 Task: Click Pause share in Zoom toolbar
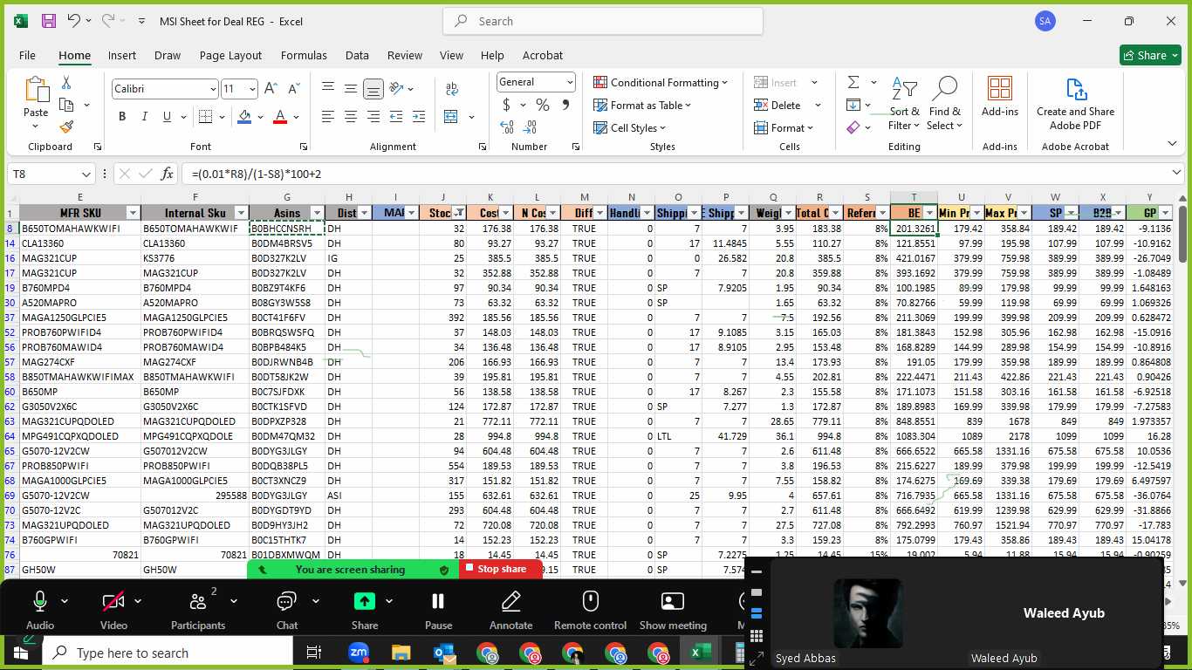[x=438, y=610]
